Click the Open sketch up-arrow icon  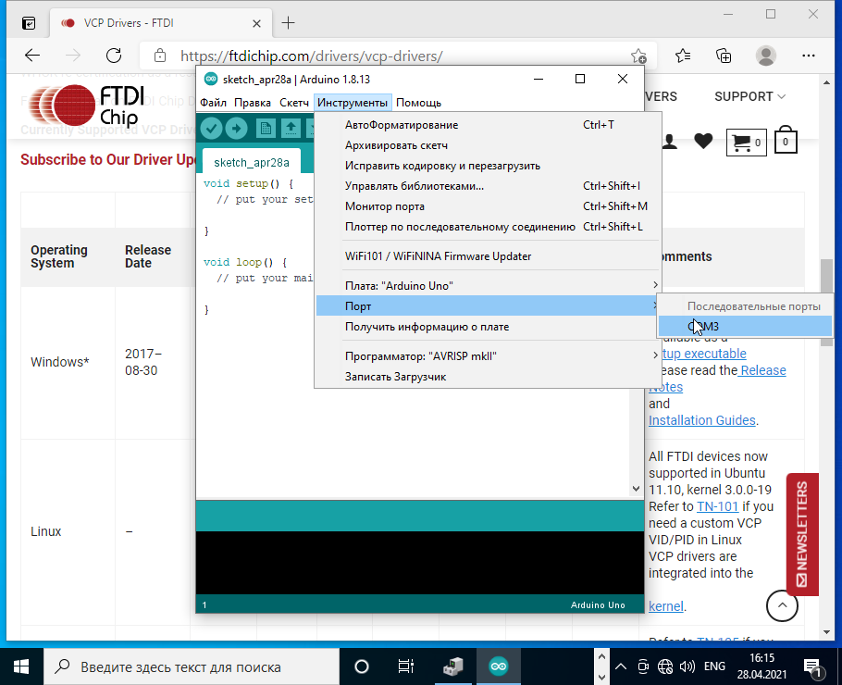click(291, 129)
